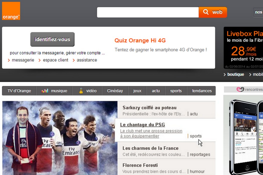
Task: Select the tendances tab
Action: (202, 91)
